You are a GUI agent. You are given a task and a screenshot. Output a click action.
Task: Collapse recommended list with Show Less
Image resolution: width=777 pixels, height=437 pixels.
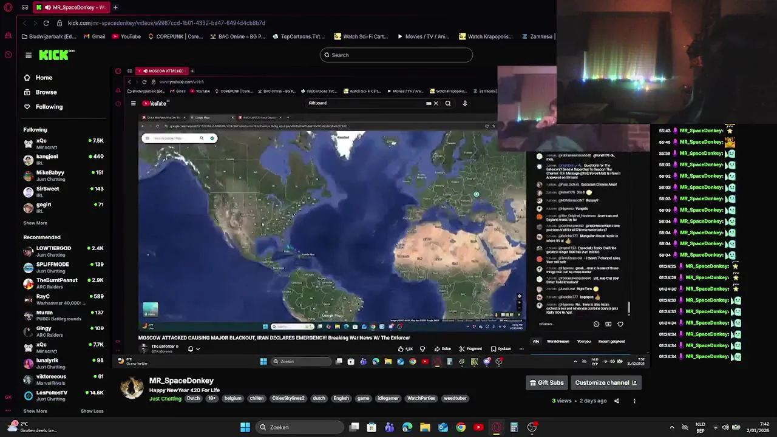pos(92,411)
